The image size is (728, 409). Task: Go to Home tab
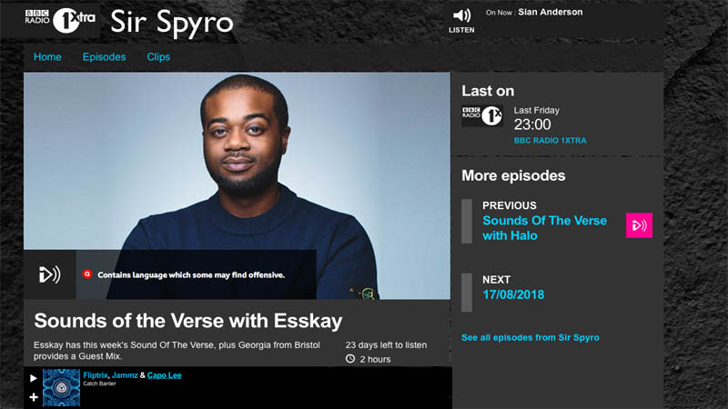point(47,57)
